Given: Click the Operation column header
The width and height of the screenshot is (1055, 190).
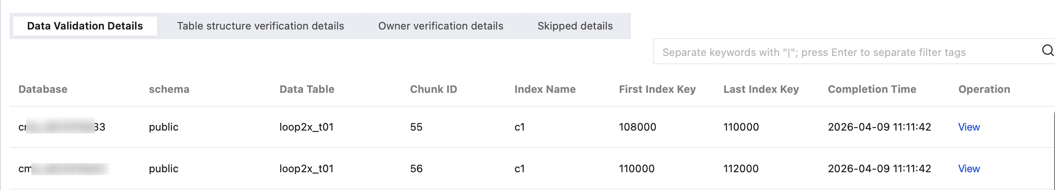Looking at the screenshot, I should click(x=984, y=89).
